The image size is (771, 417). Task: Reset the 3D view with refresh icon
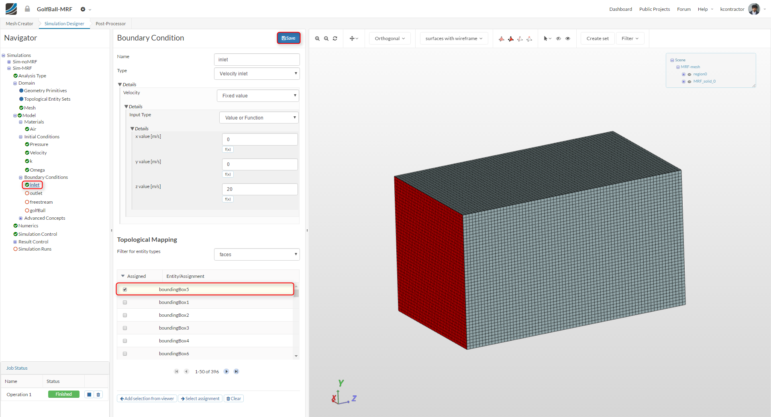click(x=335, y=38)
